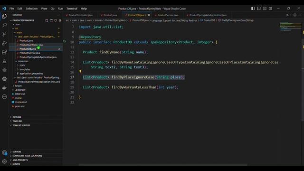Open the Terminal menu
304x171 pixels.
tap(72, 9)
